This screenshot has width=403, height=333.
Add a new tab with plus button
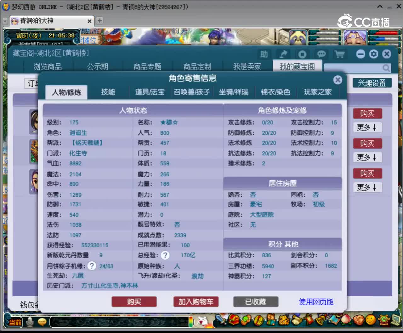[x=100, y=20]
